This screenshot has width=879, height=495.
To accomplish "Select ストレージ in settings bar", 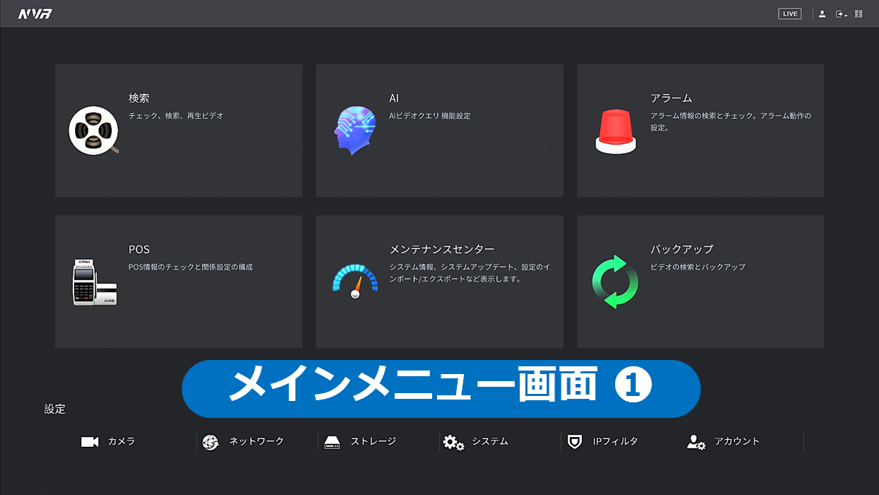I will [x=361, y=442].
